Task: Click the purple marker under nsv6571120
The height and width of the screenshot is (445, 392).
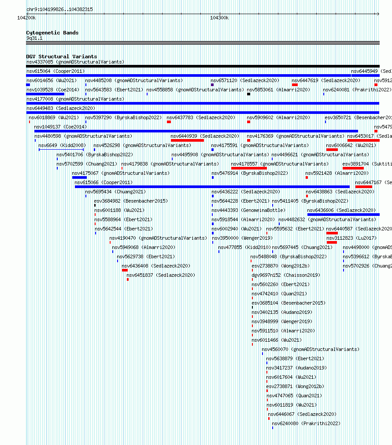Action: (212, 85)
